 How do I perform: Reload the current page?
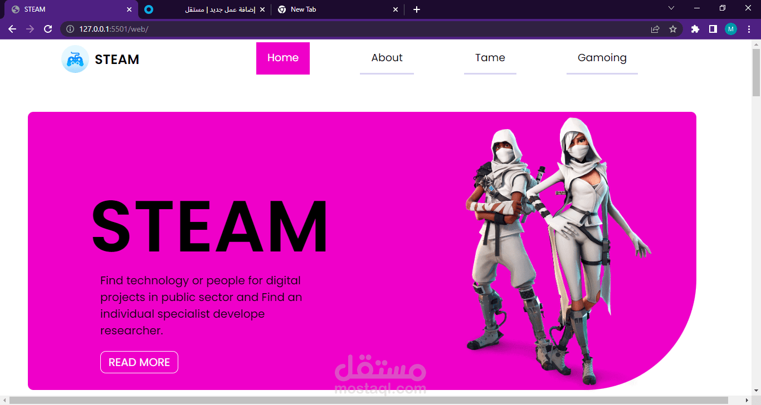point(48,29)
